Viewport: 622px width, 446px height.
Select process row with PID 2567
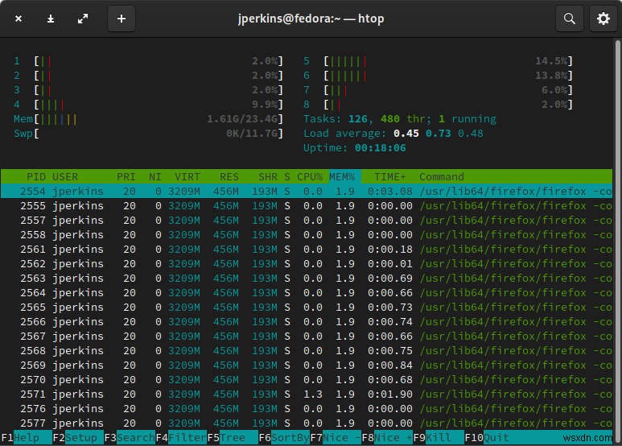307,336
